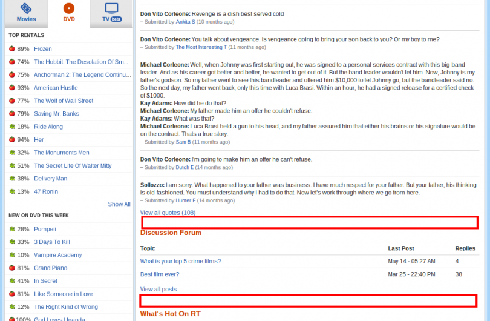Open the 47 Ronin link
The image size is (490, 321).
(x=46, y=191)
